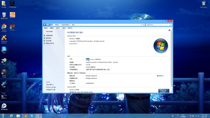The image size is (210, 118).
Task: Refresh the address bar location
Action: click(x=143, y=25)
